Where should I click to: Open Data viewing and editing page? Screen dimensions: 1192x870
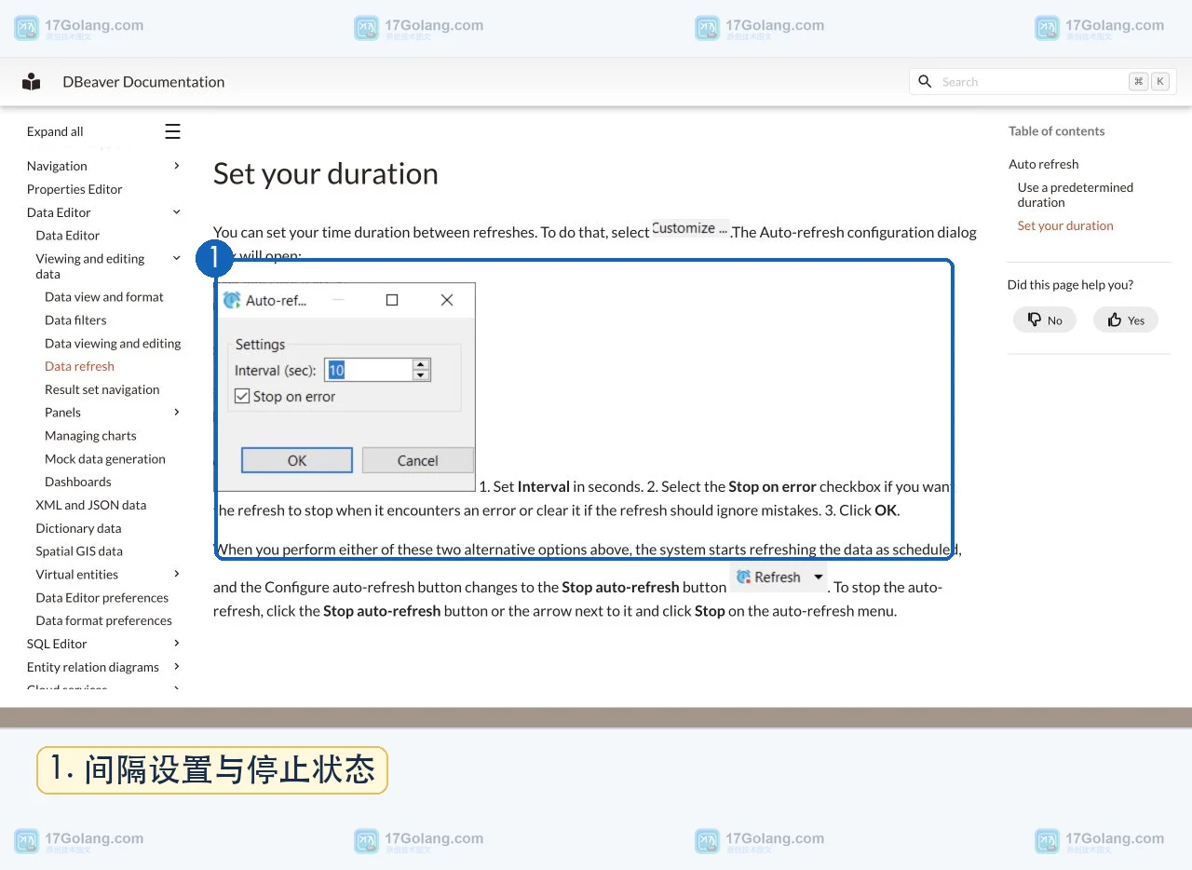(x=113, y=343)
